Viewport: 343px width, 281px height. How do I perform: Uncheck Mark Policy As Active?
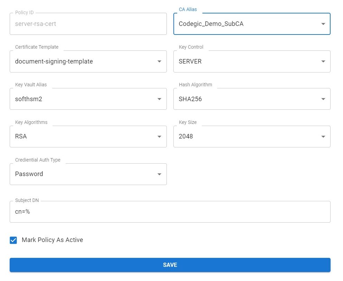coord(13,240)
